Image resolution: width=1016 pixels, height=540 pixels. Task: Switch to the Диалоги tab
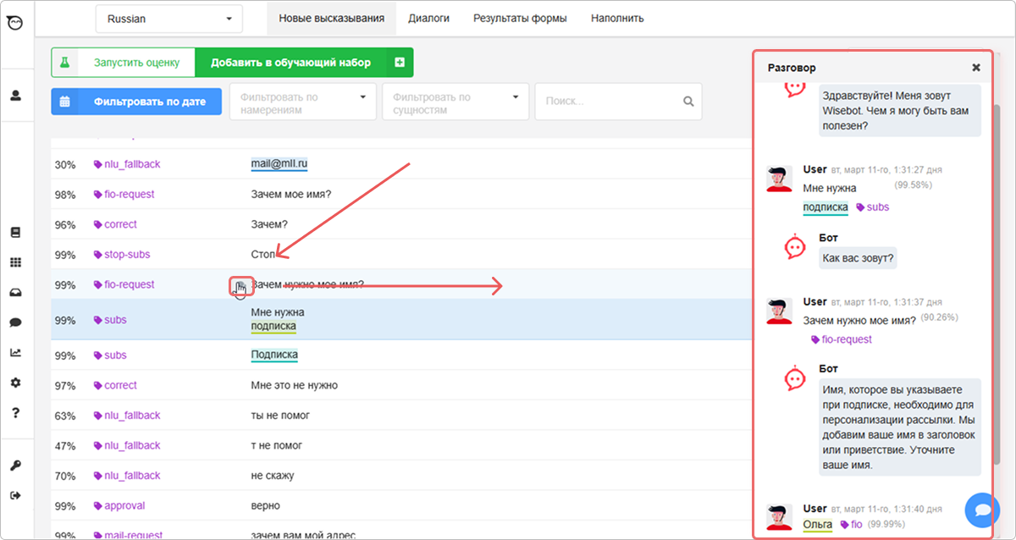click(x=428, y=18)
